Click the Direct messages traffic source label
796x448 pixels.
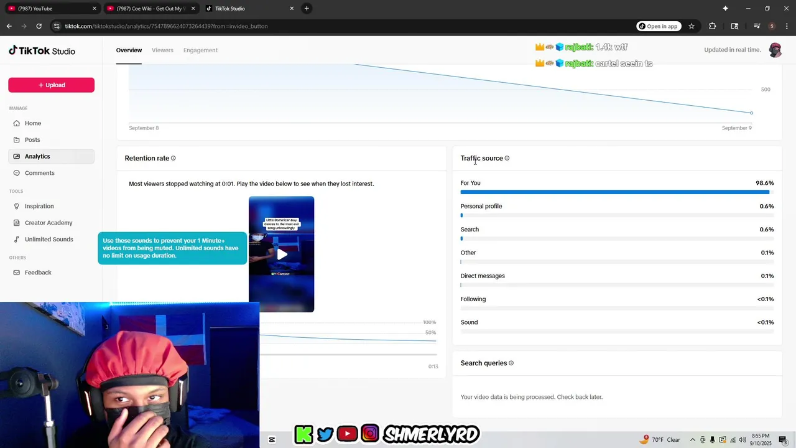483,276
